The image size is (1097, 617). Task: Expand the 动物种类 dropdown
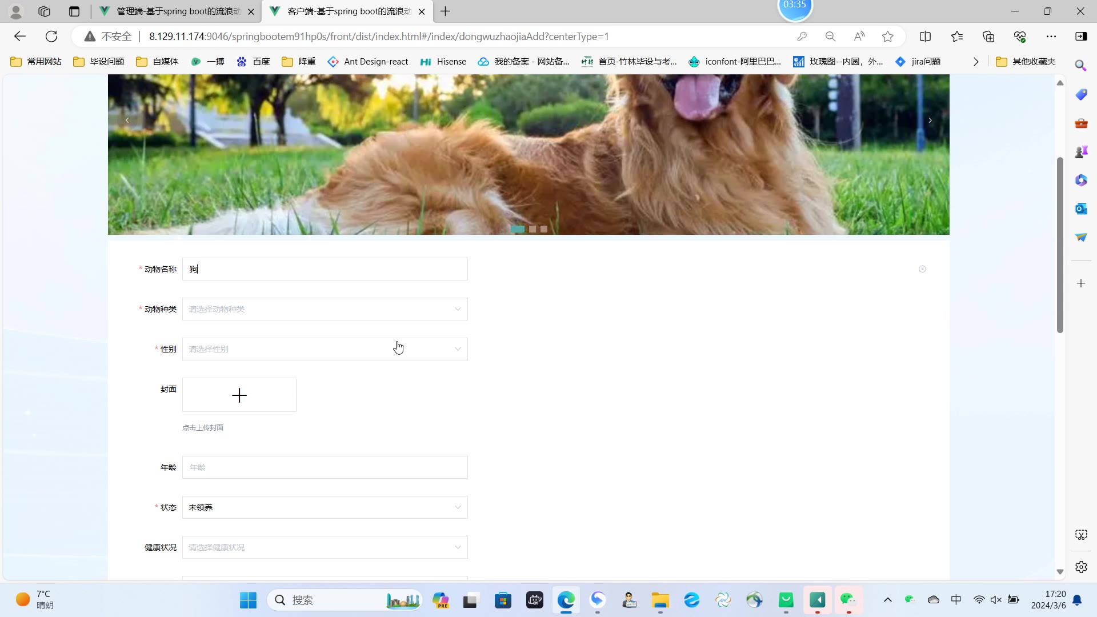[x=325, y=309]
